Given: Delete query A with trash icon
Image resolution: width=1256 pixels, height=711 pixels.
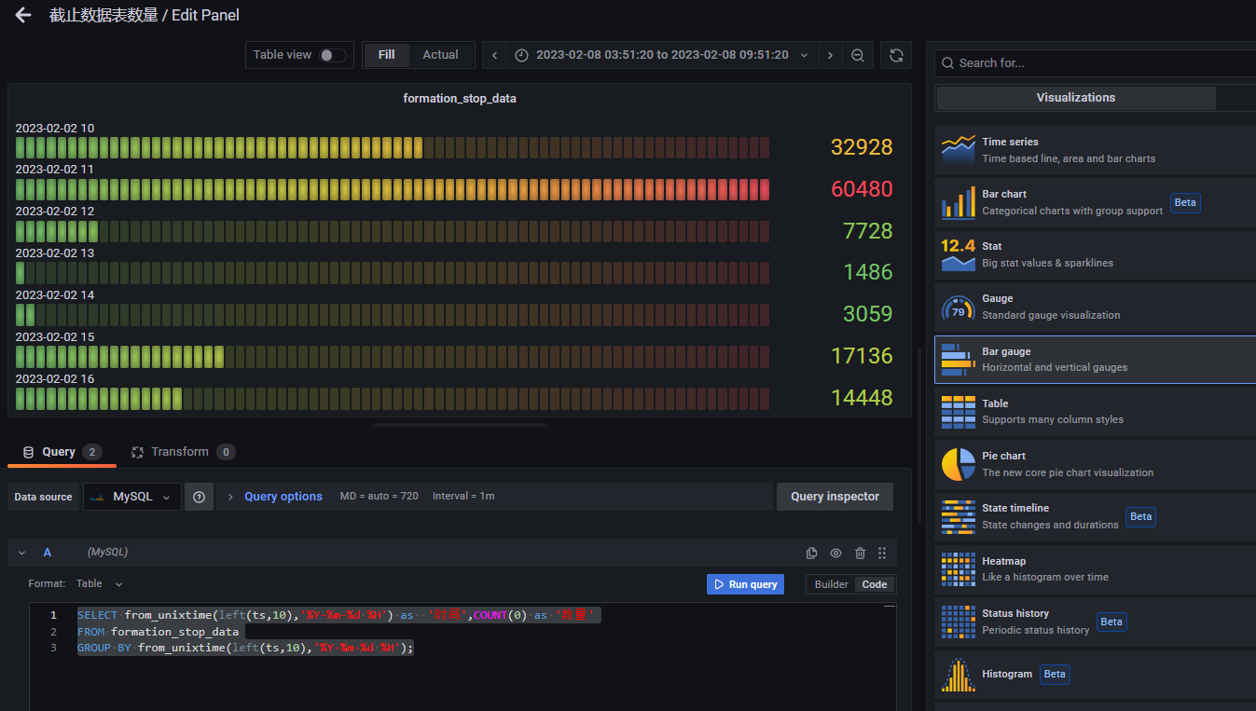Looking at the screenshot, I should coord(860,553).
